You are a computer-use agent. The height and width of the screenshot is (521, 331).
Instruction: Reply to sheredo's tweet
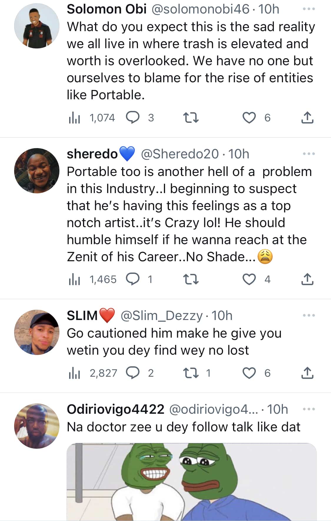pyautogui.click(x=133, y=279)
